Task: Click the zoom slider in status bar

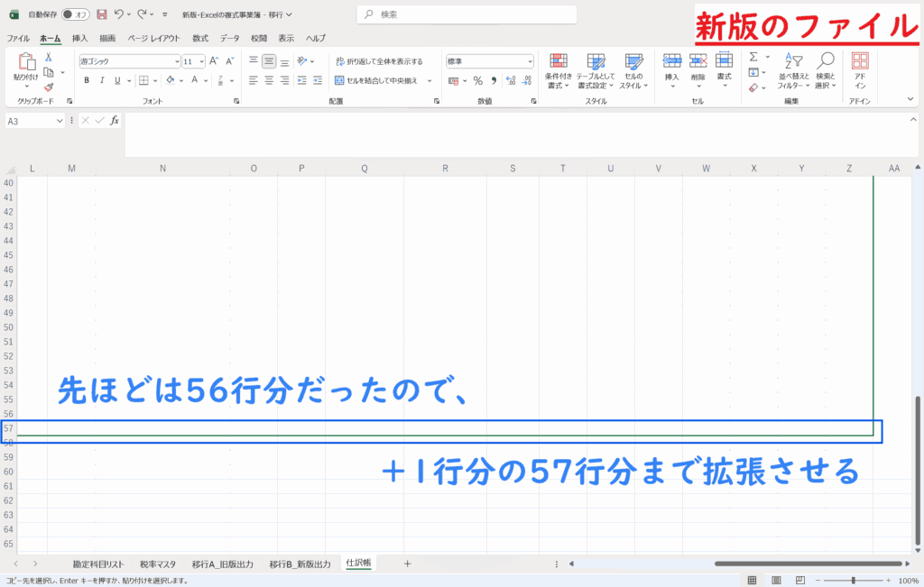Action: coord(852,581)
